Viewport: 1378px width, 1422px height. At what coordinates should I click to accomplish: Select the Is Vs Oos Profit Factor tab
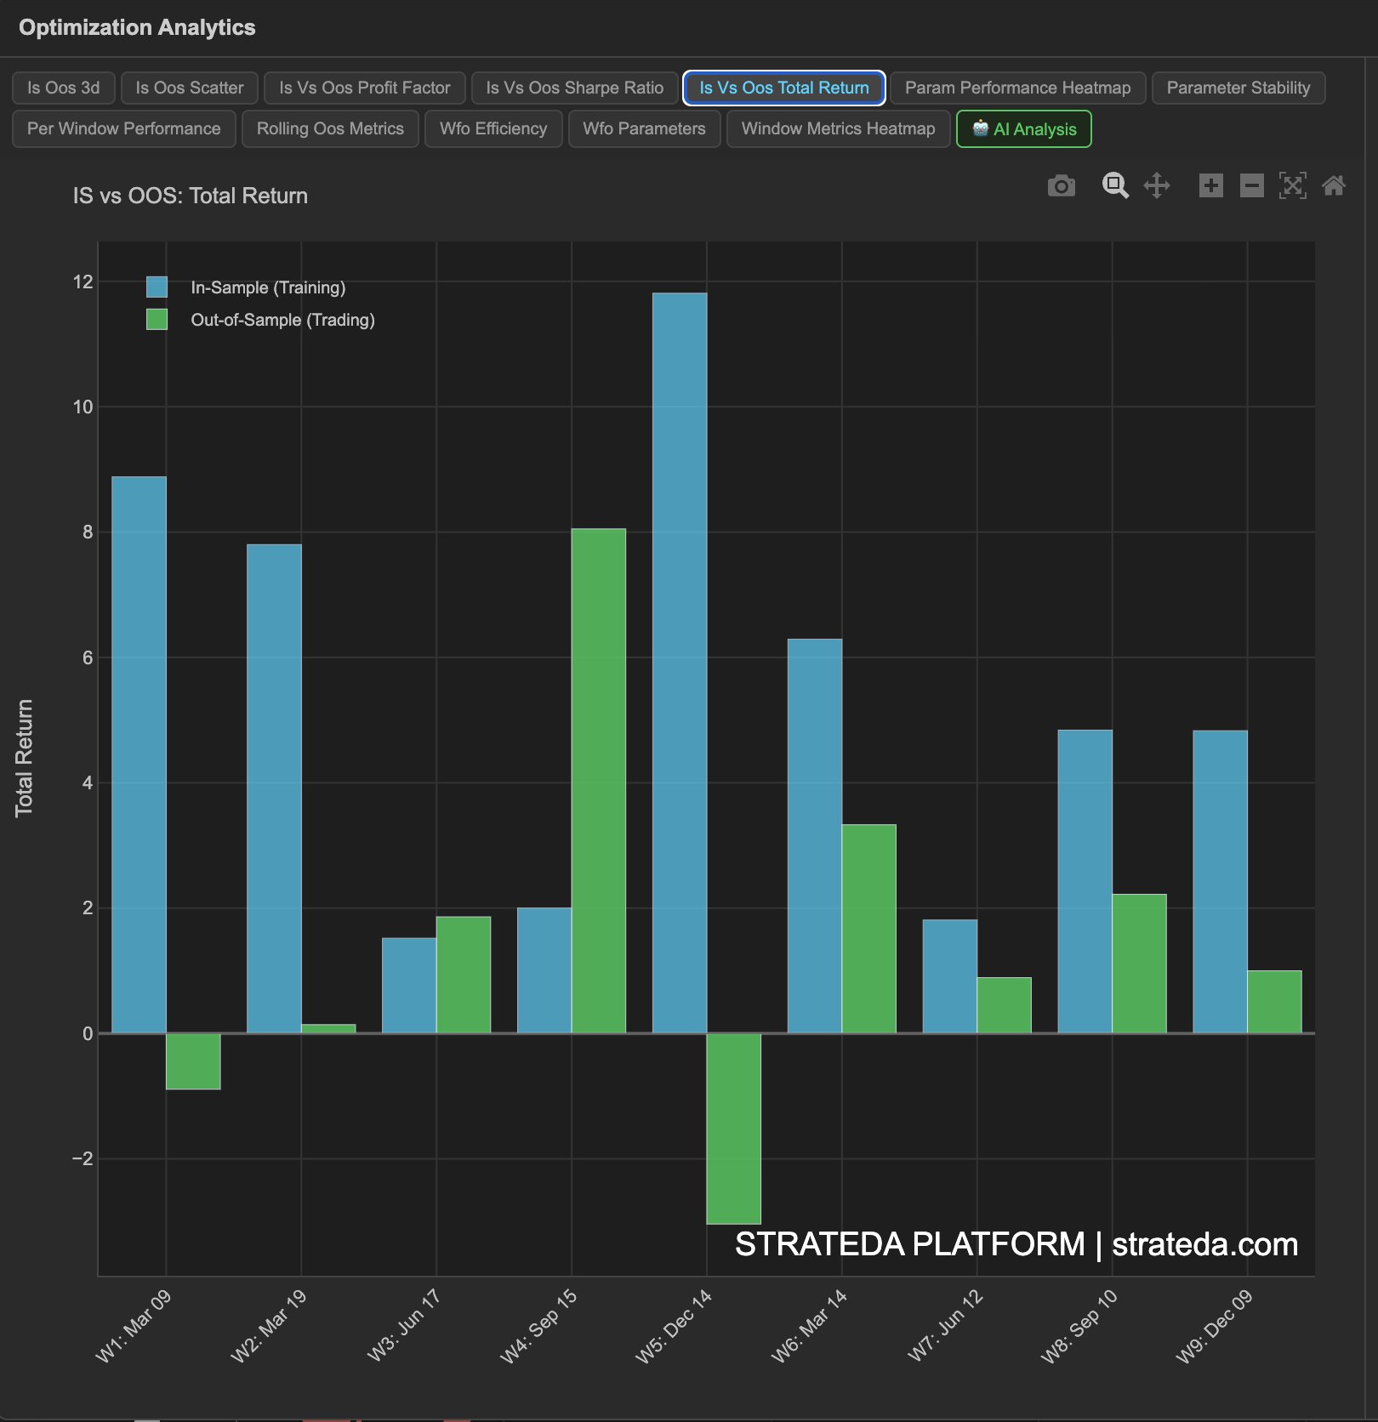[x=364, y=88]
